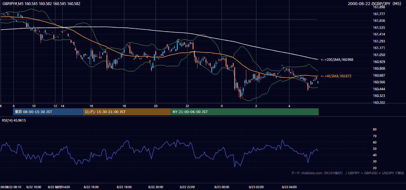This screenshot has width=406, height=190.
Task: Click price level 160.202 on the axis
Action: pyautogui.click(x=379, y=103)
